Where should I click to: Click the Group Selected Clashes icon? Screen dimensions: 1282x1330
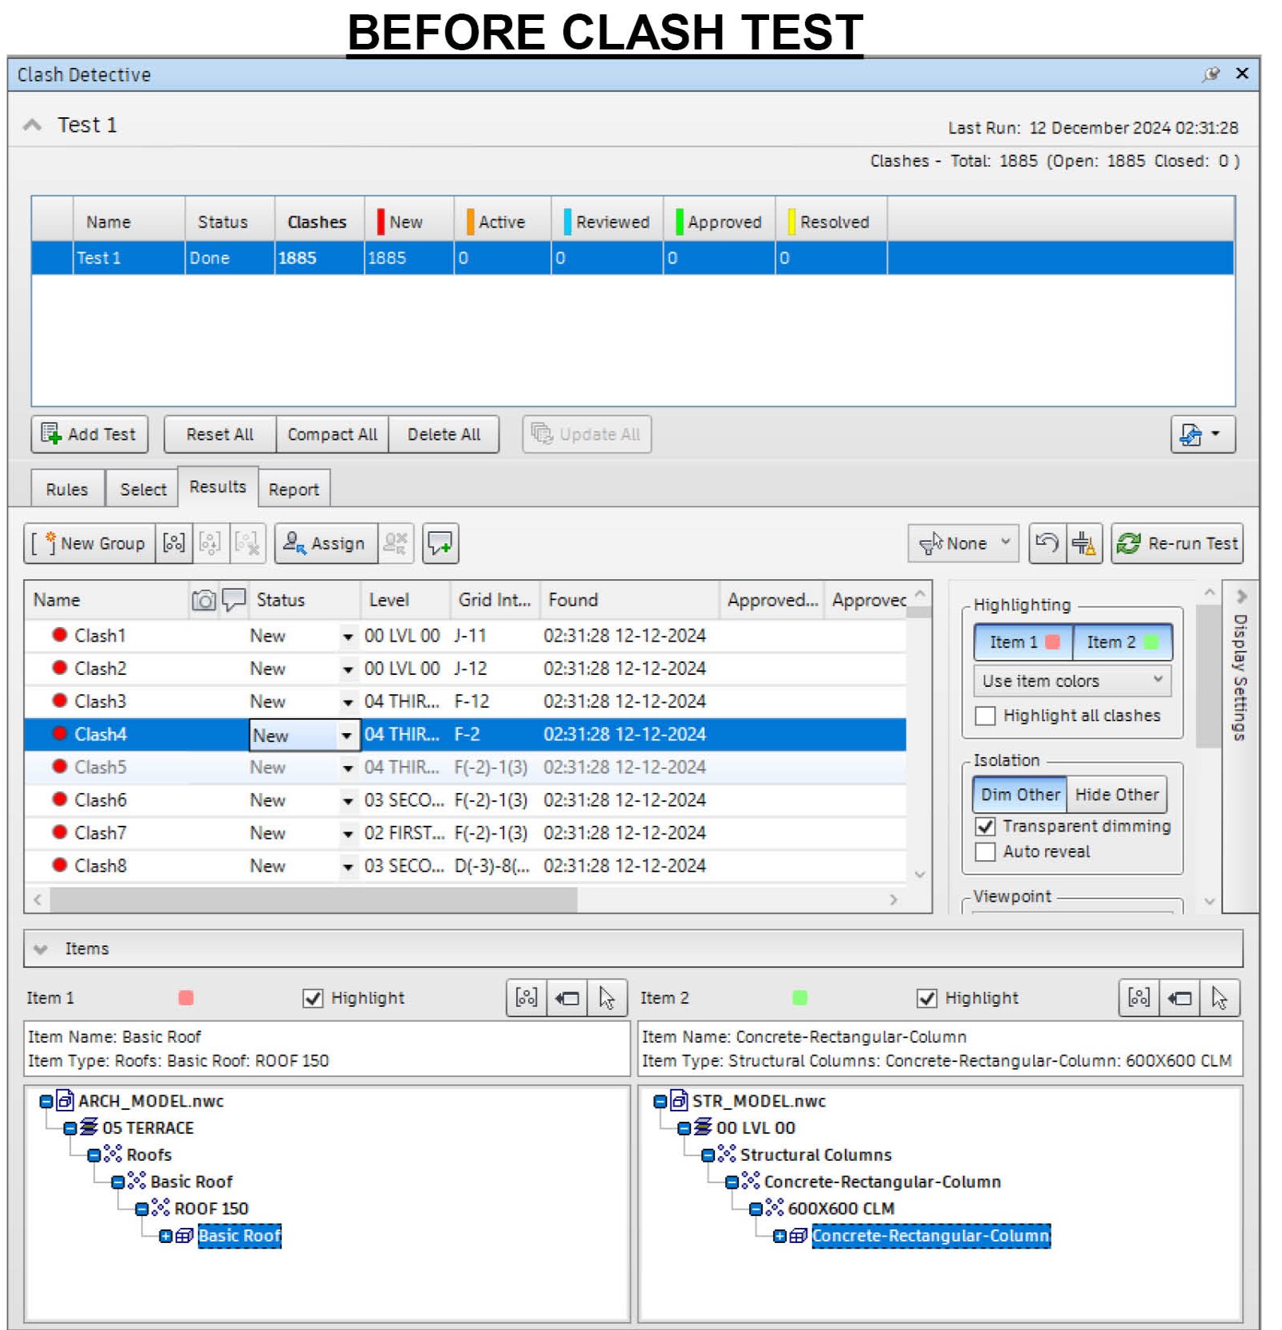174,544
